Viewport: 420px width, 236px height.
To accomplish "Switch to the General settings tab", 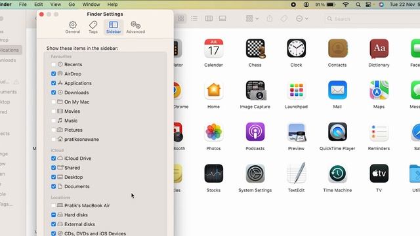I will click(x=73, y=28).
